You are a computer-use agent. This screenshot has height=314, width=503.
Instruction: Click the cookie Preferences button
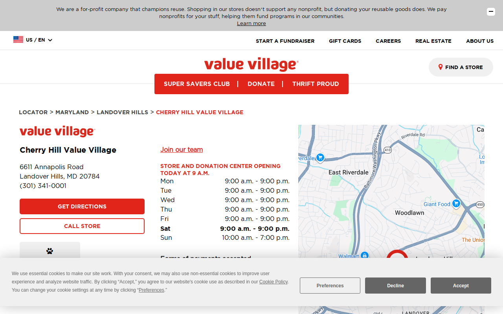[330, 286]
